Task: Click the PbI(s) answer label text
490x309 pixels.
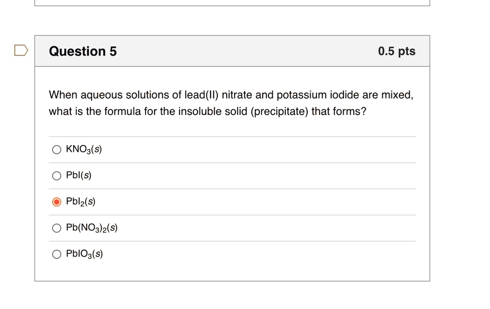Action: [x=79, y=175]
